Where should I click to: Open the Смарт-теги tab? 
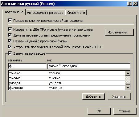[x=76, y=13]
